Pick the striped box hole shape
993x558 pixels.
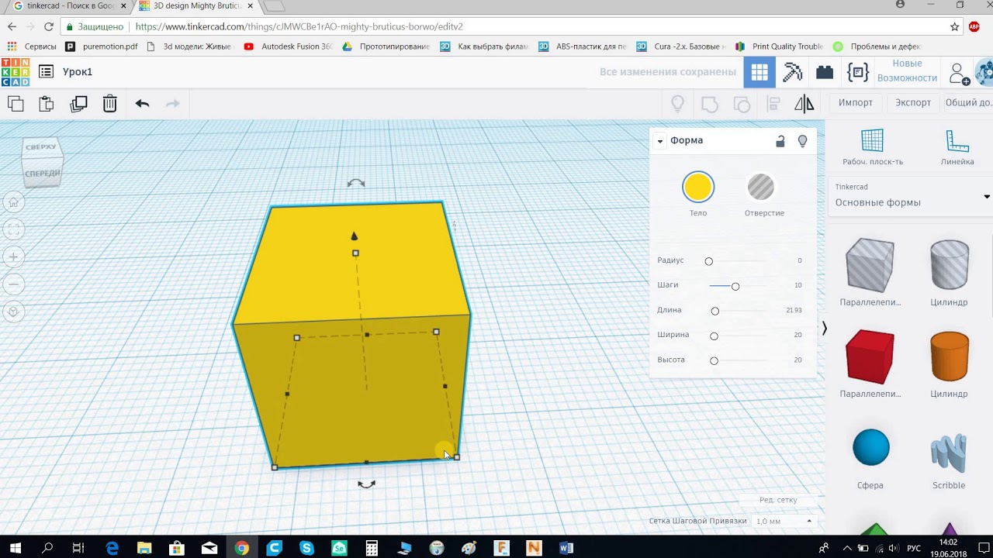[x=870, y=266]
